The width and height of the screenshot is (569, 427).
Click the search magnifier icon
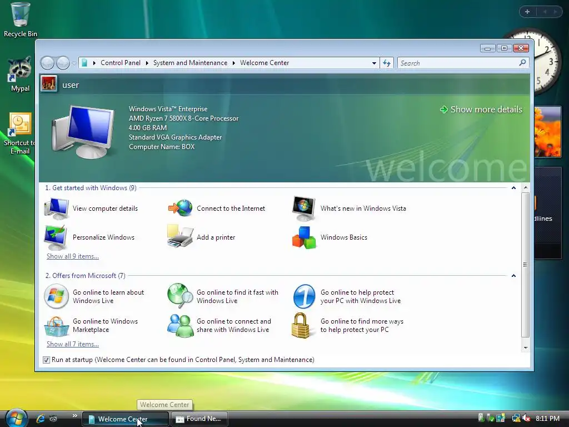(522, 63)
